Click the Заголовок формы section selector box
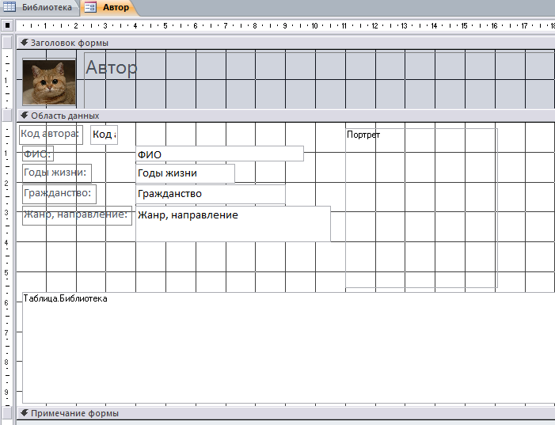The image size is (555, 425). click(7, 43)
